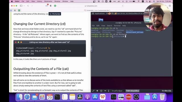Image resolution: width=182 pixels, height=102 pixels.
Task: Open the green spreadsheet pinned tab
Action: click(19, 10)
